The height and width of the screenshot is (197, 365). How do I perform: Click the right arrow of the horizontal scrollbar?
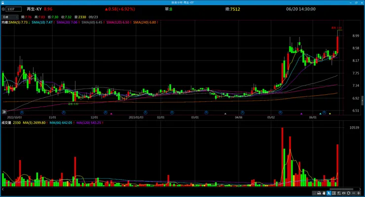360,189
